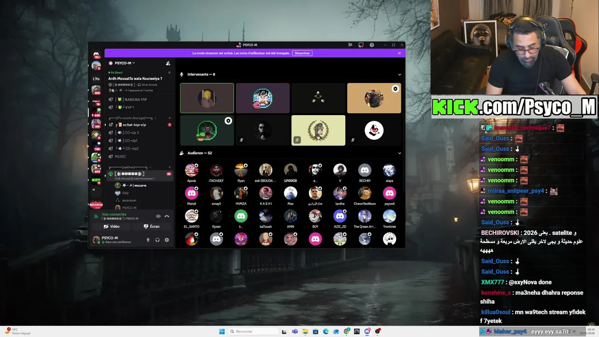
Task: Collapse the Audience section chevron
Action: 399,153
